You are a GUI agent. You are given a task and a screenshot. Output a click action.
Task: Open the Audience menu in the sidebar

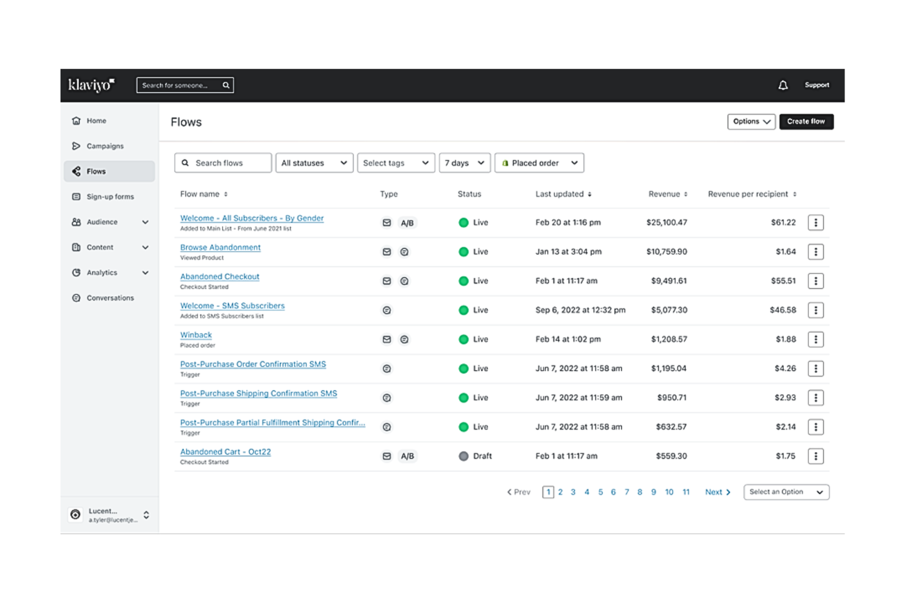(102, 222)
